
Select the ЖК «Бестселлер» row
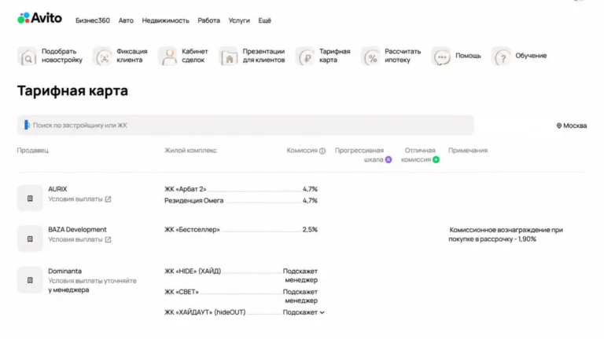[x=241, y=230]
